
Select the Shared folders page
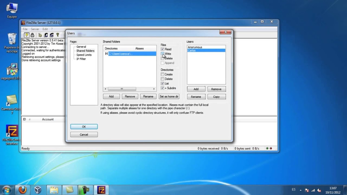[x=85, y=51]
